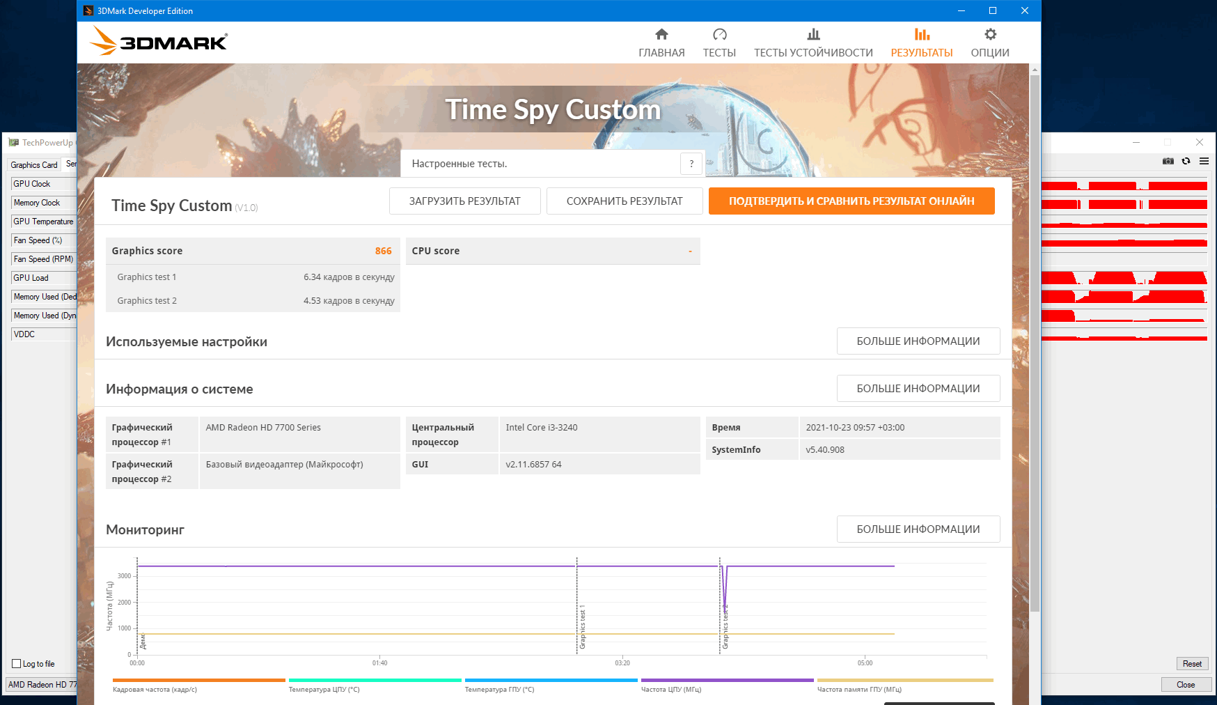Click AMD Radeon HD 7700 Series text
Image resolution: width=1217 pixels, height=705 pixels.
tap(263, 428)
